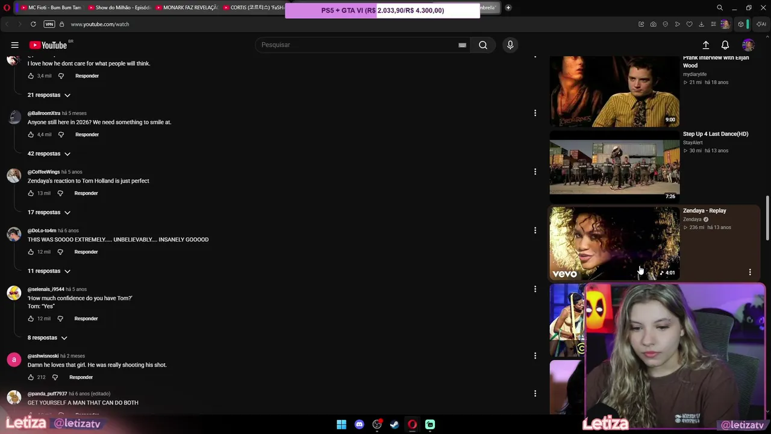The image size is (771, 434).
Task: Click Responder under @CoffeeWings comment
Action: click(86, 193)
